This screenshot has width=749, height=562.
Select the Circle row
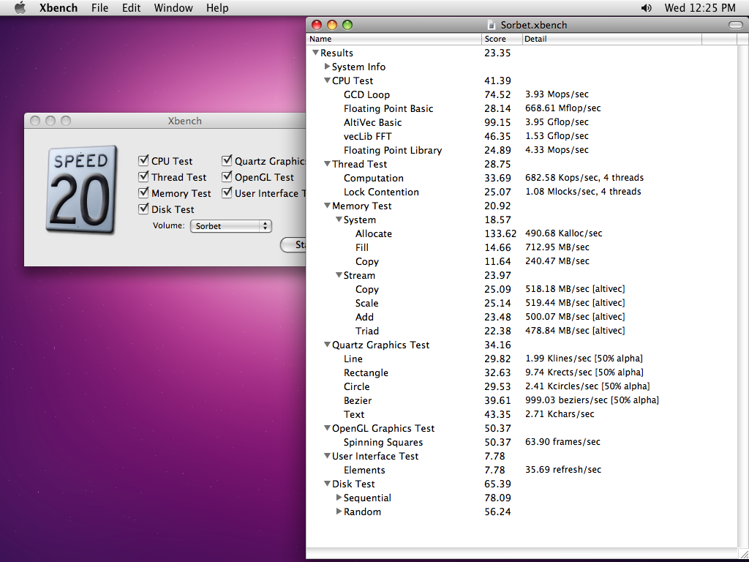[x=522, y=386]
